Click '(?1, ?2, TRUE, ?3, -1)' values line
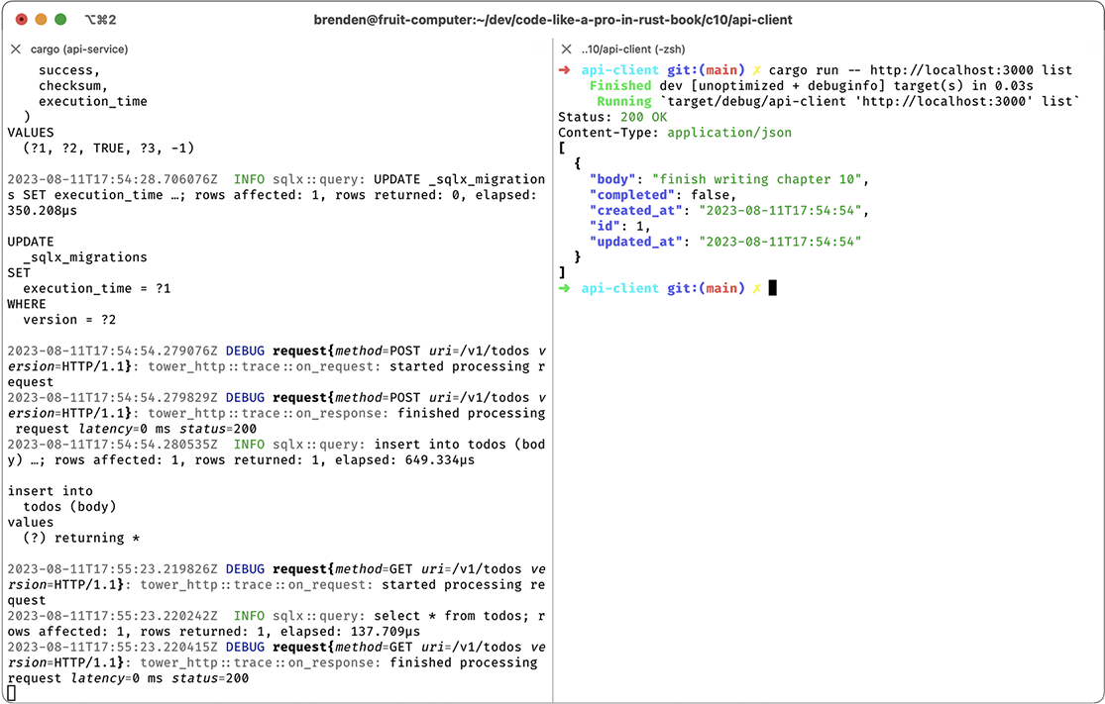This screenshot has width=1105, height=704. coord(109,148)
